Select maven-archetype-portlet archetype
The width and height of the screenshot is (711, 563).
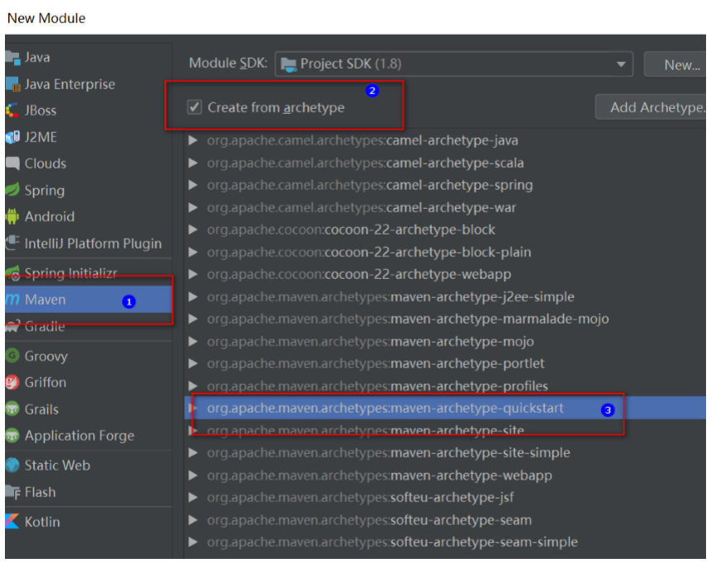[445, 363]
